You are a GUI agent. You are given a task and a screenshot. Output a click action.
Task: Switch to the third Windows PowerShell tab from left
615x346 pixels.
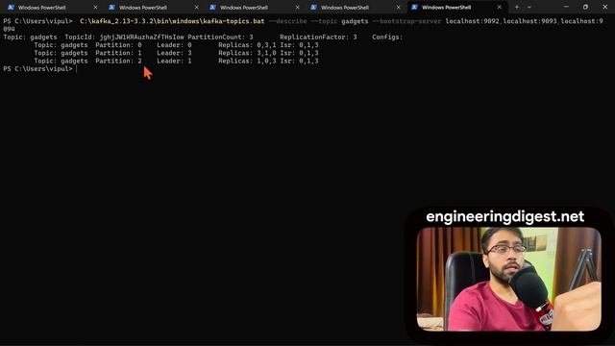pos(253,7)
